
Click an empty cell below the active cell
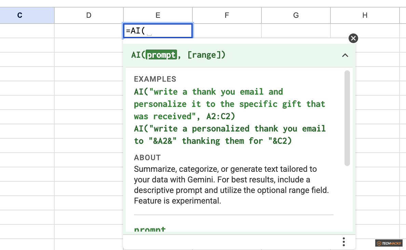coord(89,44)
